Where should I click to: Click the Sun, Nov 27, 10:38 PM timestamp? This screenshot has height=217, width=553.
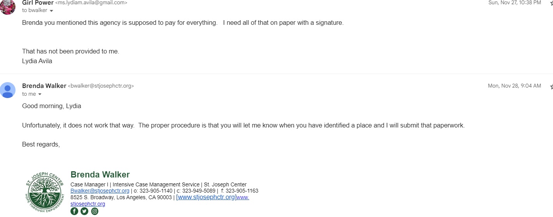[x=515, y=3]
